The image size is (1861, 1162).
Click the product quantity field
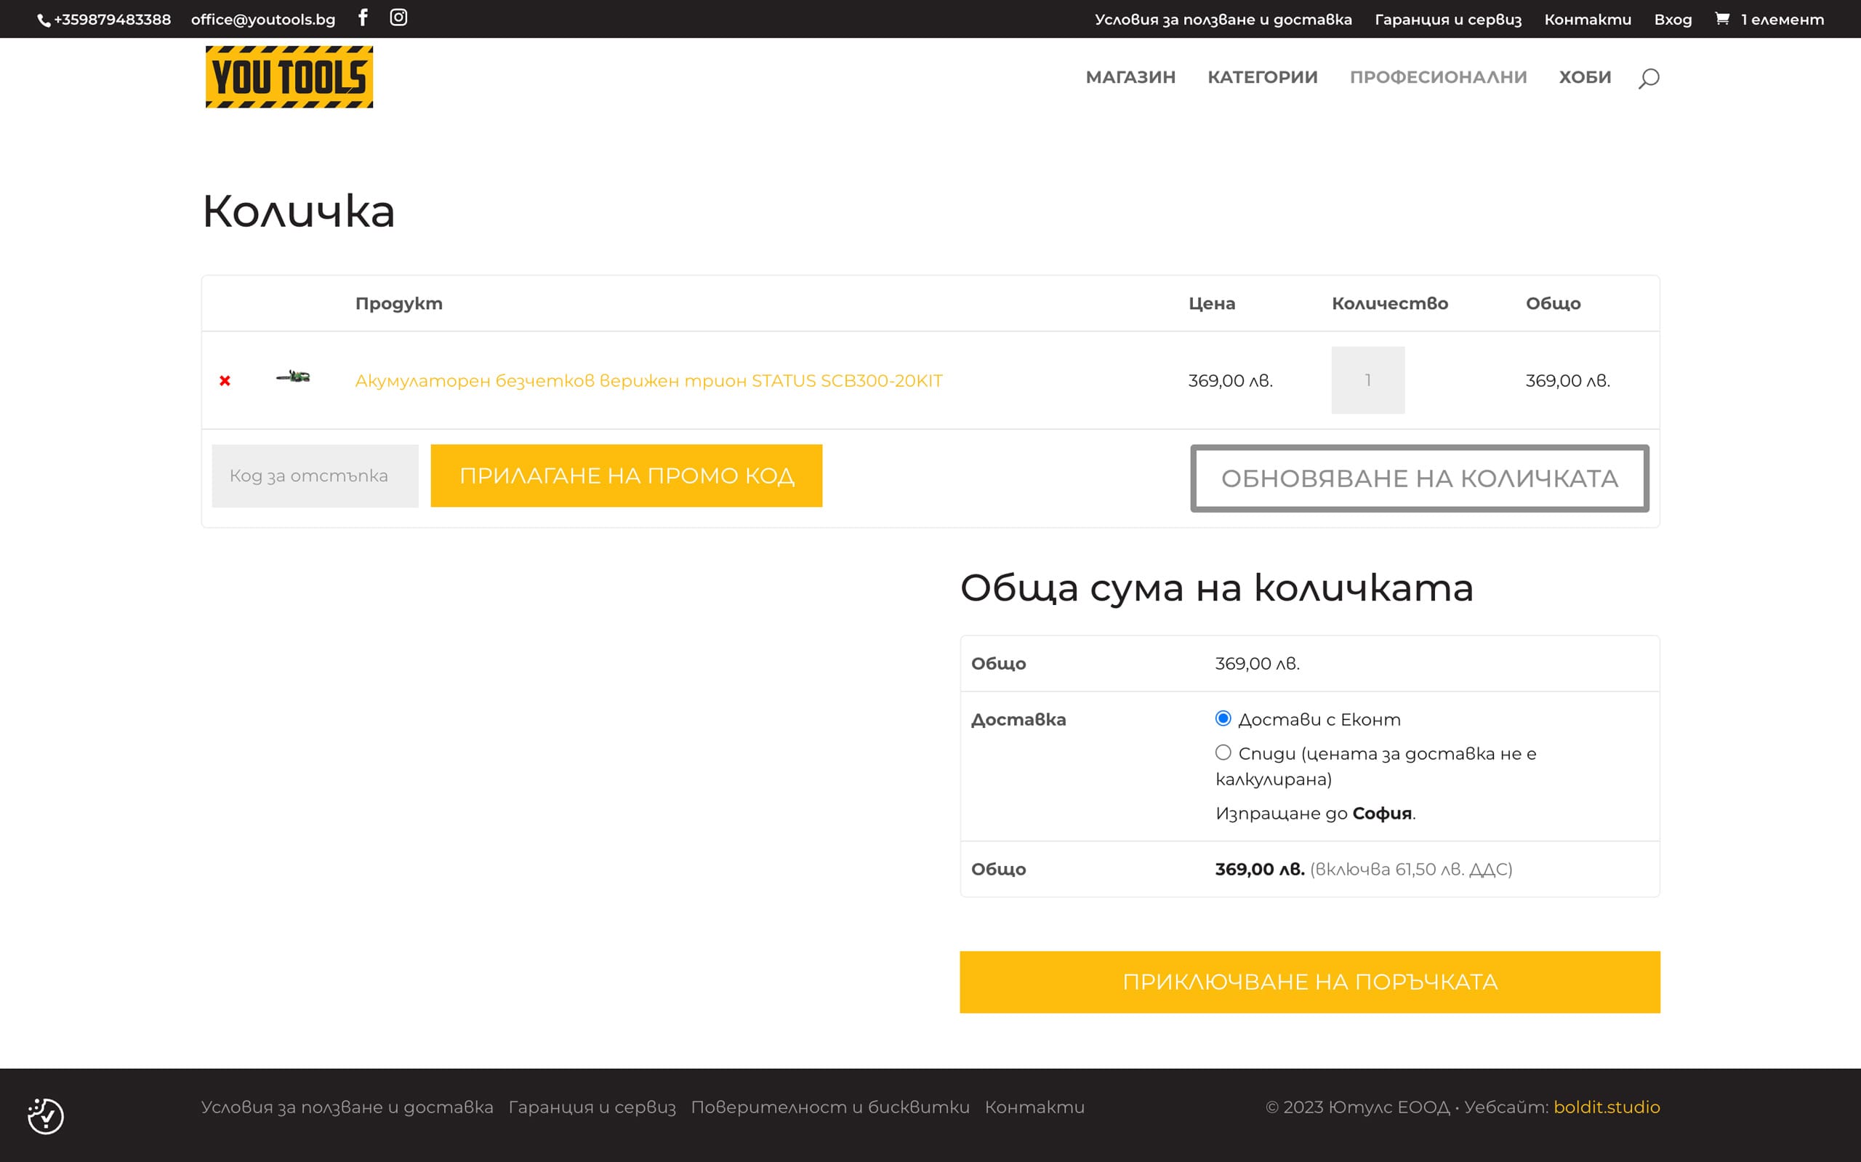point(1367,380)
